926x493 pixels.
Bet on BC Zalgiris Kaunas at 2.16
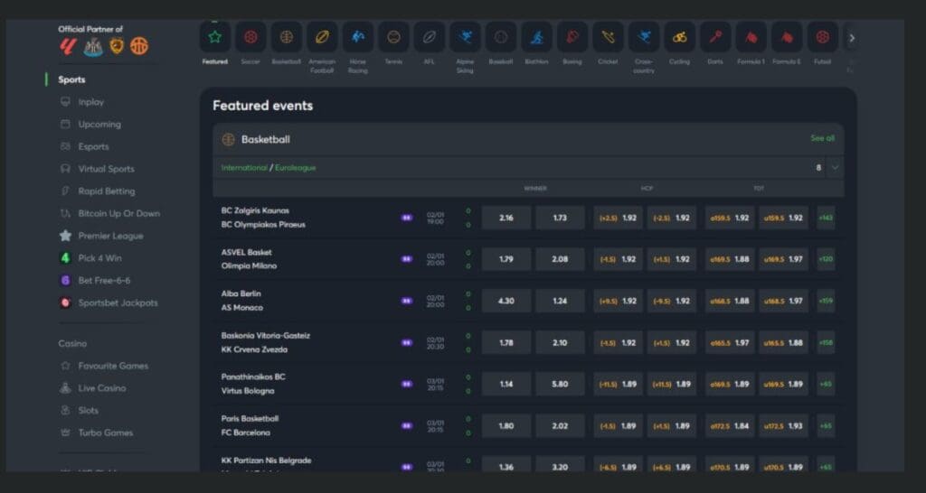click(506, 218)
